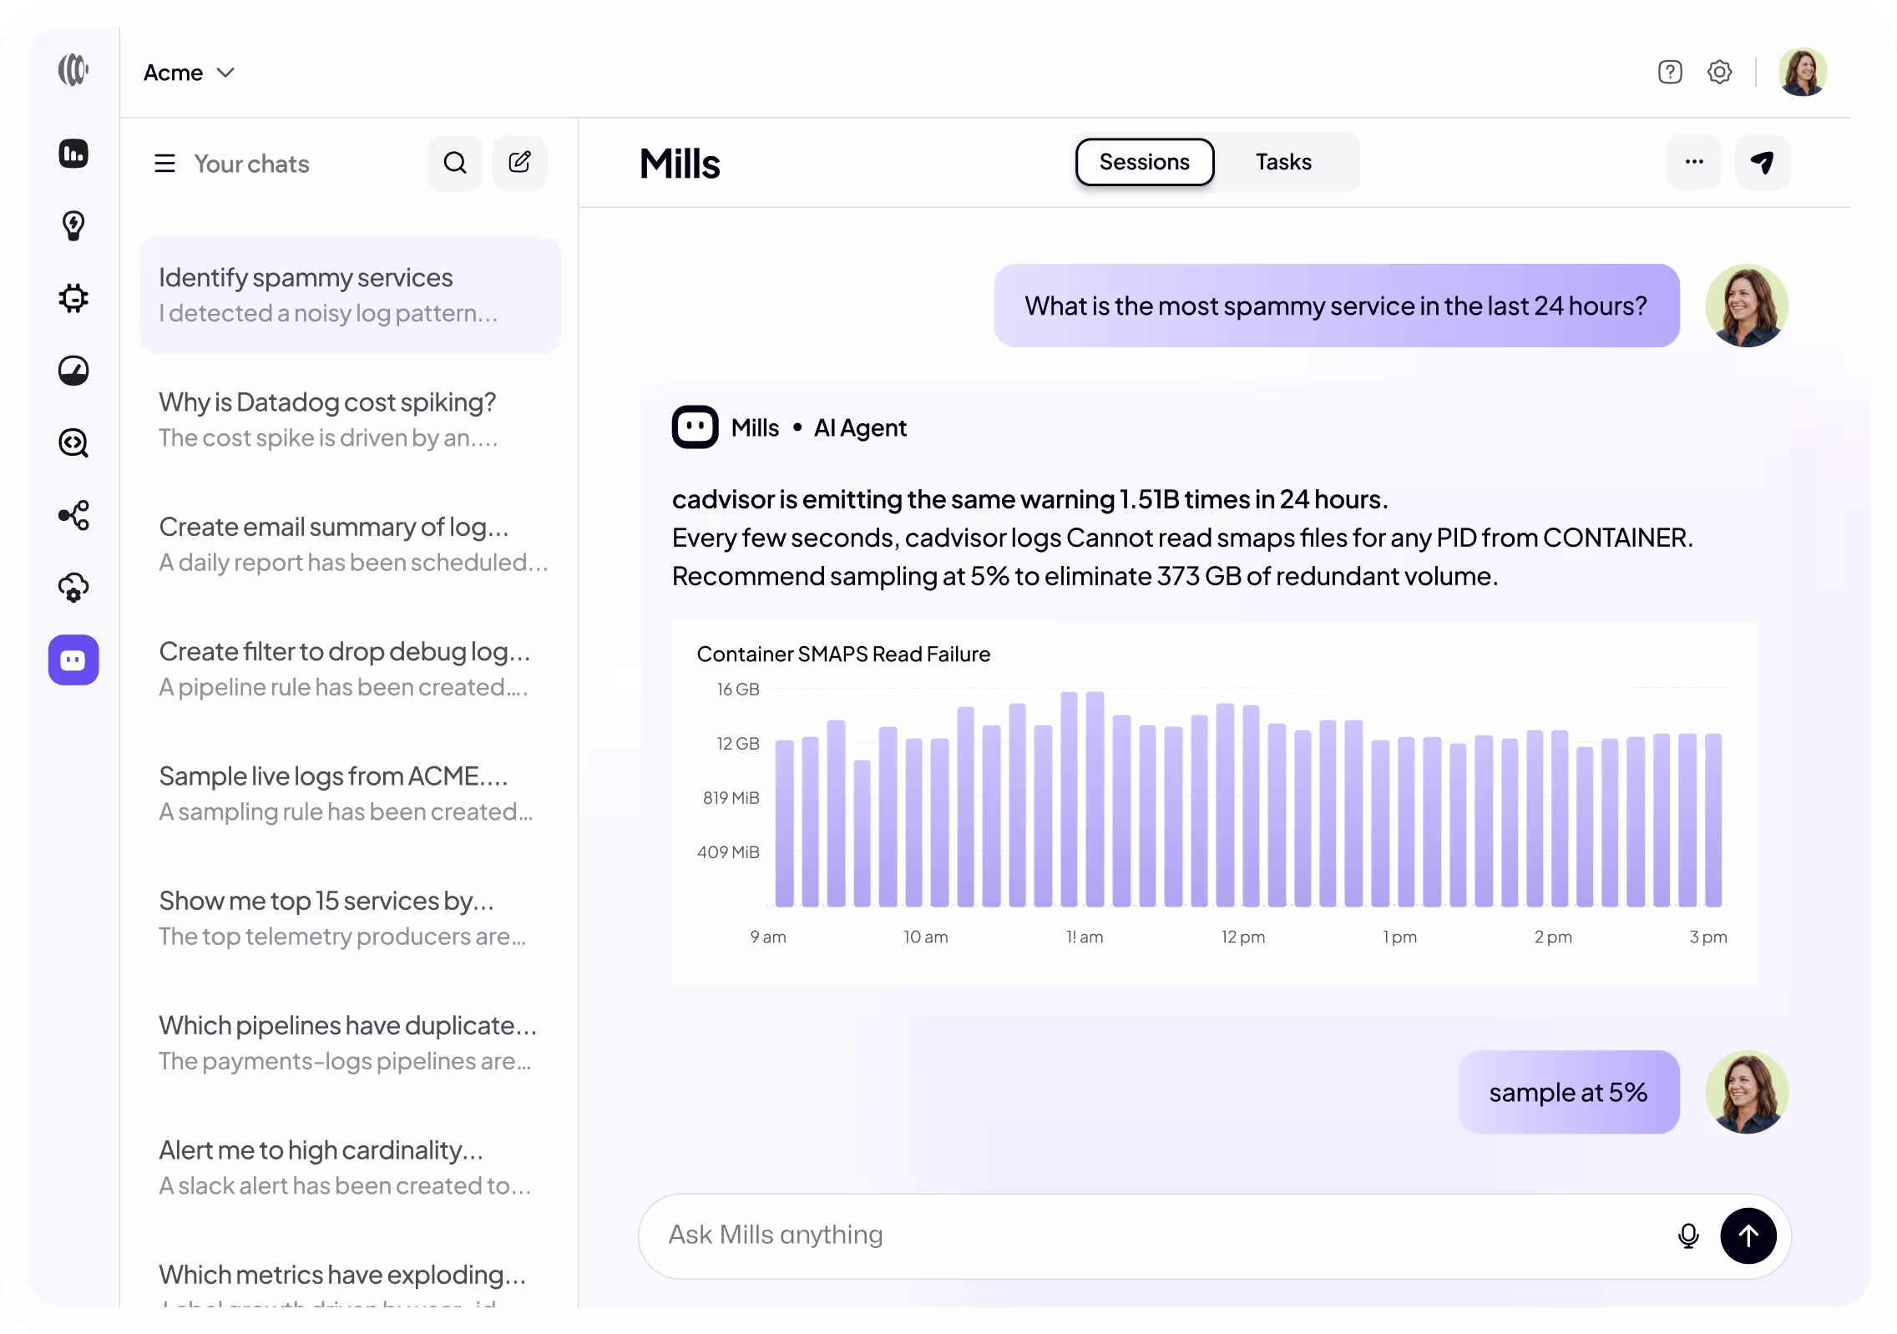This screenshot has width=1897, height=1334.
Task: Open the lightbulb insights icon
Action: [x=73, y=225]
